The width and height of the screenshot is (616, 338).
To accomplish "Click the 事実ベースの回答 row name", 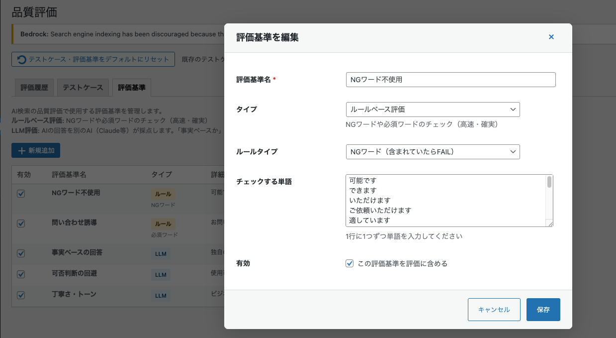I will (x=77, y=252).
